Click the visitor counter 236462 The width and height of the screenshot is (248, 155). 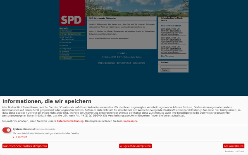pyautogui.click(x=122, y=53)
